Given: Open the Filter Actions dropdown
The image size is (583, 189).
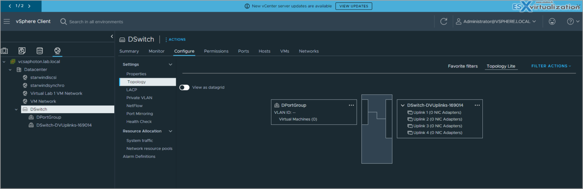Looking at the screenshot, I should click(x=551, y=66).
